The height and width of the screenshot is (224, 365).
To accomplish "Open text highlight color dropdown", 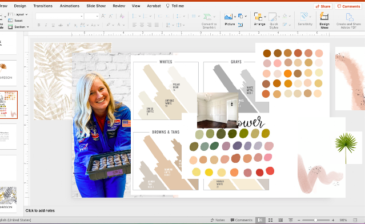I will tap(113, 25).
